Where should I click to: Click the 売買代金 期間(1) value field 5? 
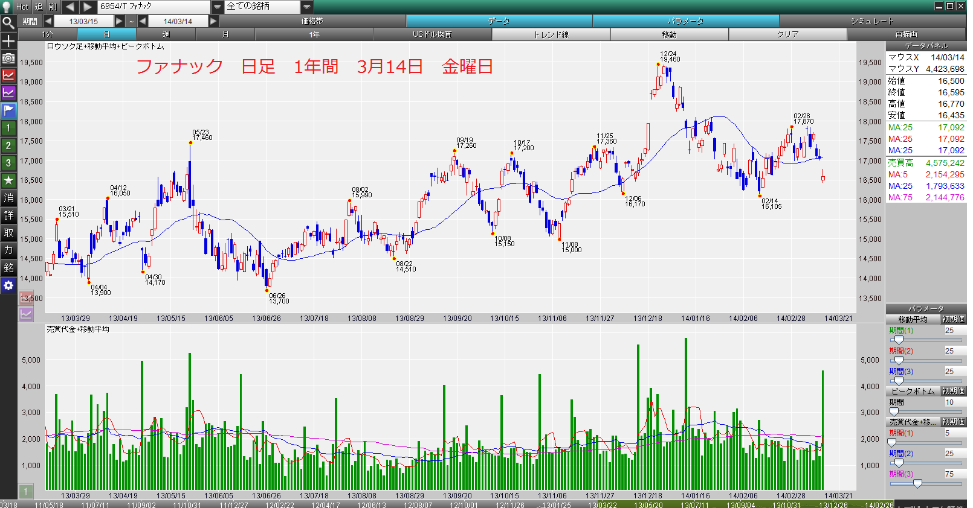point(955,433)
